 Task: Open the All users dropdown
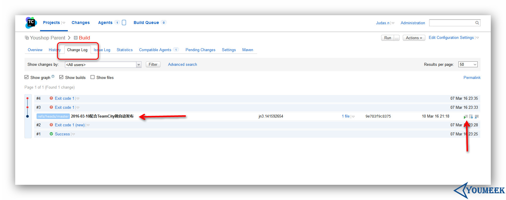(103, 65)
